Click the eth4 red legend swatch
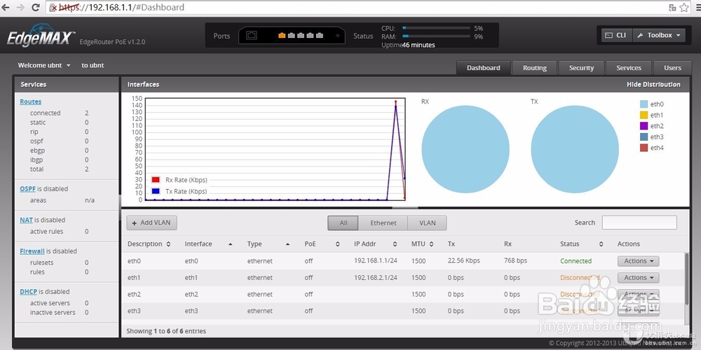This screenshot has width=701, height=350. point(644,148)
